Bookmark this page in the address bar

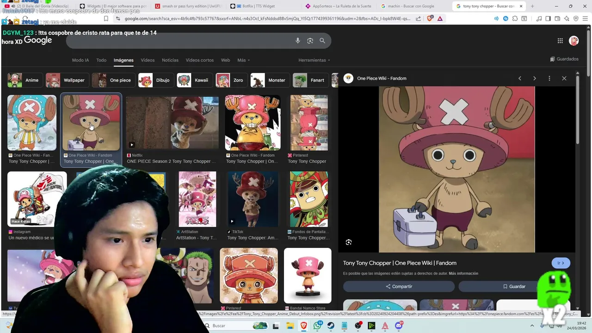click(x=106, y=18)
